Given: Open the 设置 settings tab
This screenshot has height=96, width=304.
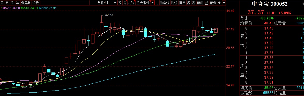Looking at the screenshot, I should pyautogui.click(x=36, y=3).
